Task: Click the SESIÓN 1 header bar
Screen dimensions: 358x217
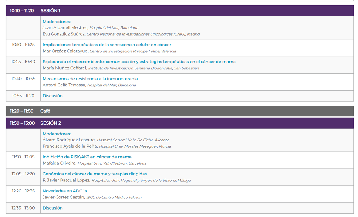Action: coord(180,10)
